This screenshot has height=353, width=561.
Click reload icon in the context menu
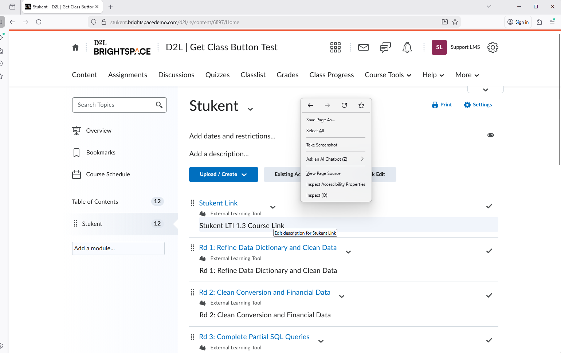click(344, 105)
